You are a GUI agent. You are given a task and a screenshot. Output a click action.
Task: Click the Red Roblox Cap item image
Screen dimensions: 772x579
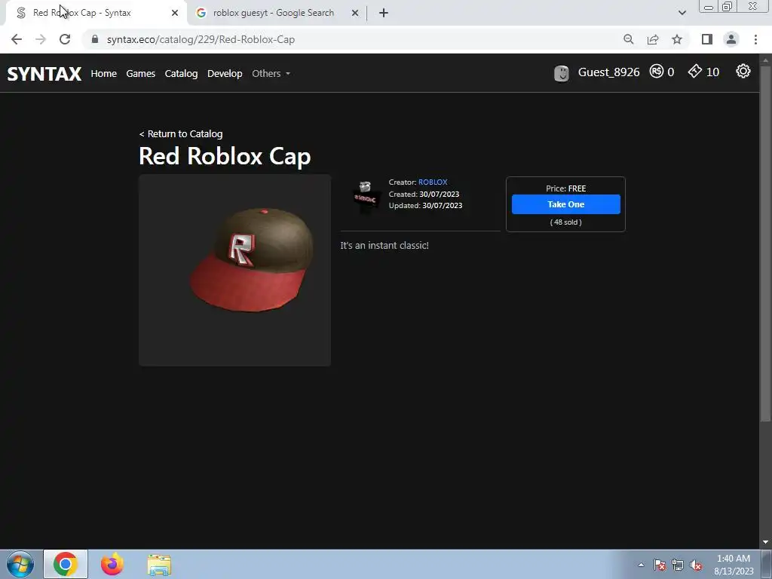coord(235,270)
